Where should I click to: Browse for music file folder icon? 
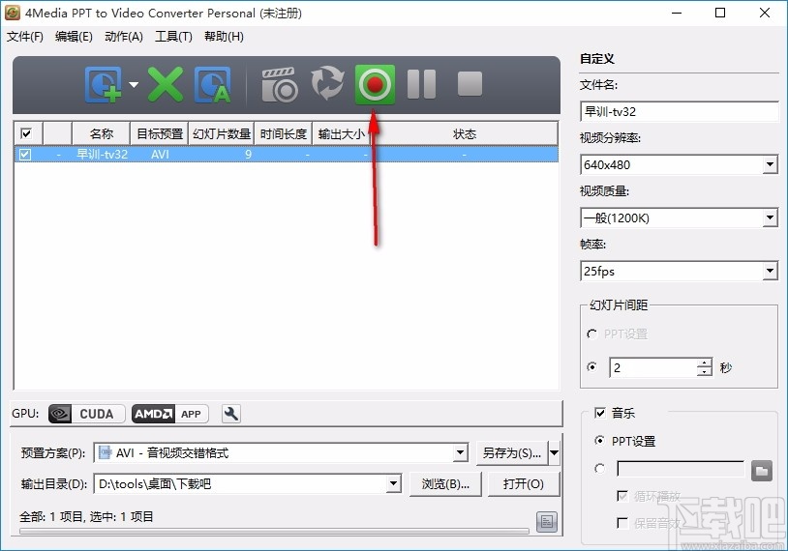762,470
